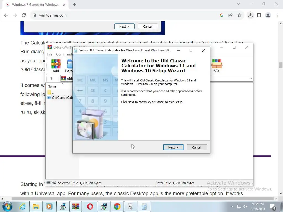Toggle Chrome side panel
Image resolution: width=283 pixels, height=212 pixels.
259,15
